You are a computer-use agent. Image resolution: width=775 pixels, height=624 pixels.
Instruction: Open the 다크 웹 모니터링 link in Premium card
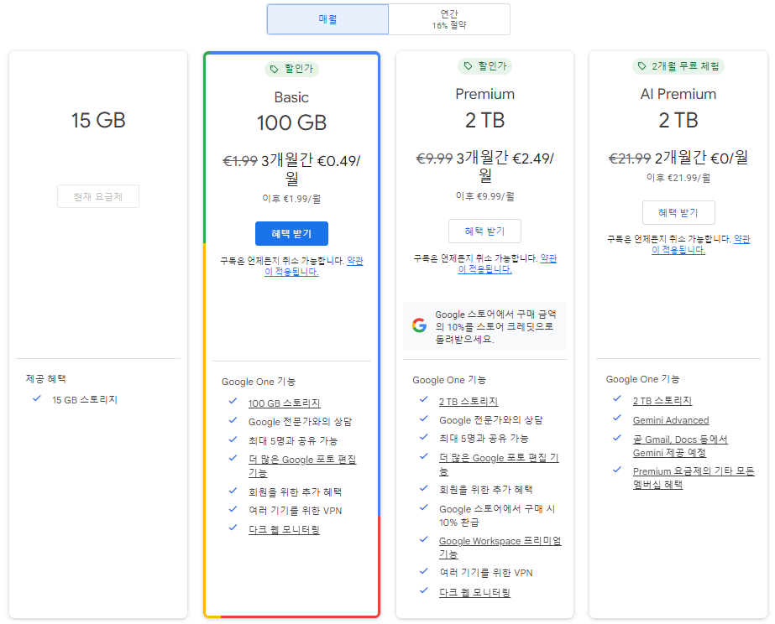[x=474, y=592]
